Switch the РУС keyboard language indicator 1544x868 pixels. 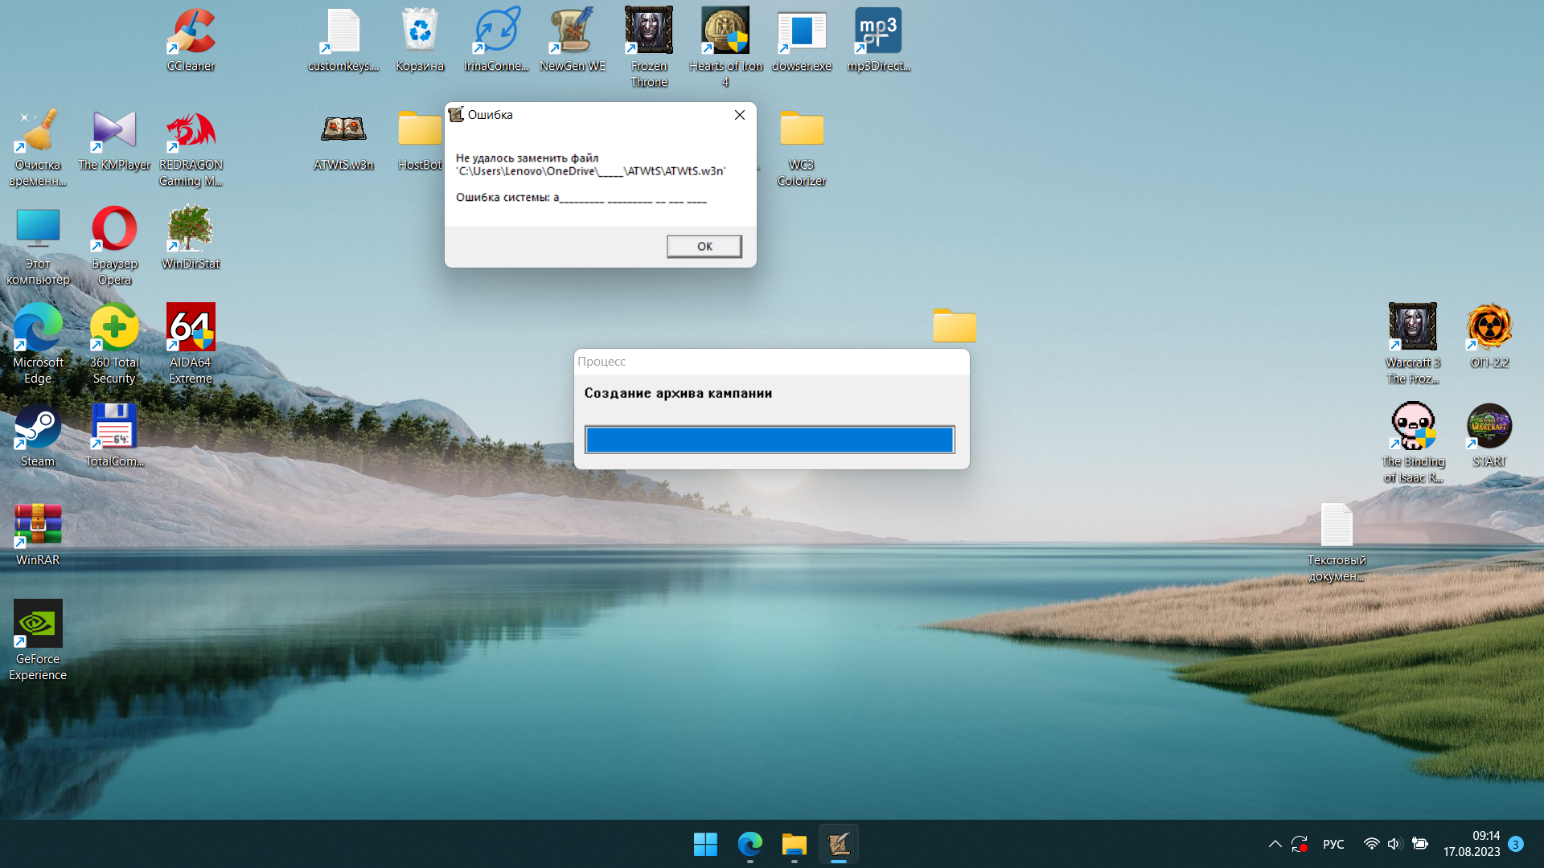(x=1333, y=844)
